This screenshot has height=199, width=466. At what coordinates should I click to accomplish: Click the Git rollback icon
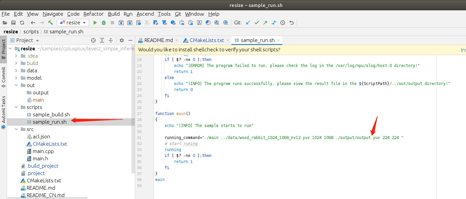click(291, 23)
